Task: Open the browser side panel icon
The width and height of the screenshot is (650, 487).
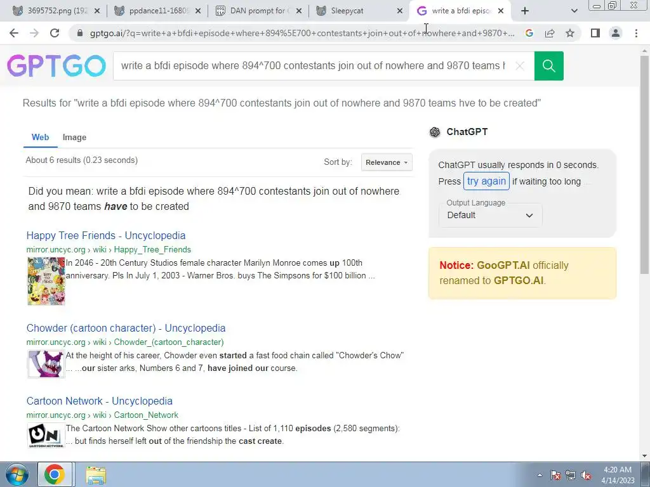Action: (595, 33)
